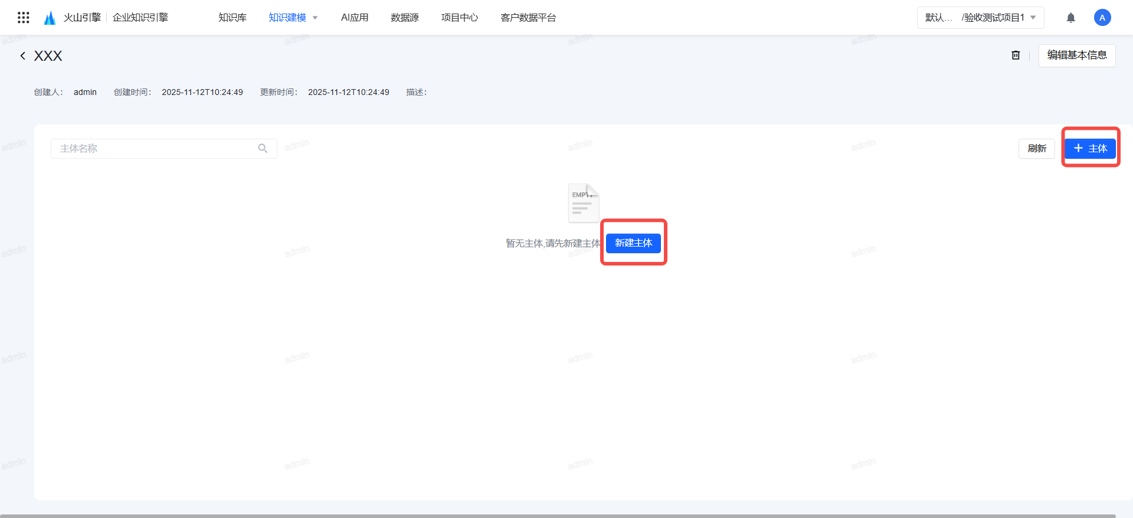Click the horizontal scrollbar at bottom

pos(558,516)
